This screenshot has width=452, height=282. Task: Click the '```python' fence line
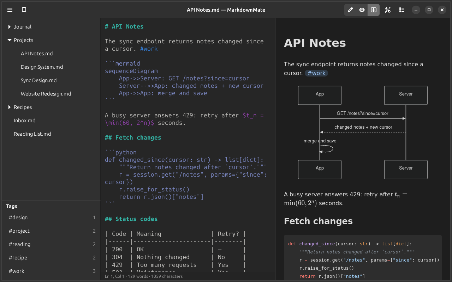tap(121, 153)
